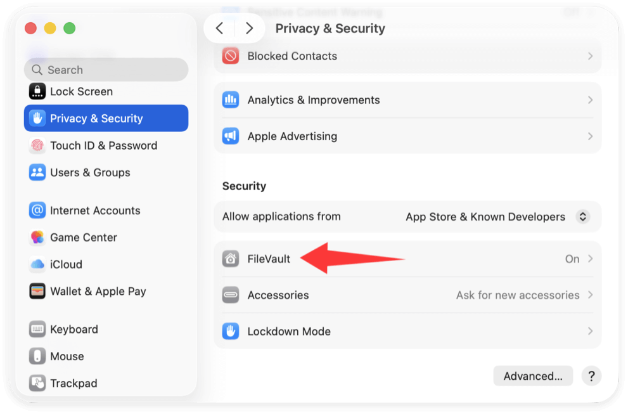Click the Advanced button
Viewport: 628px width, 414px height.
click(x=532, y=375)
